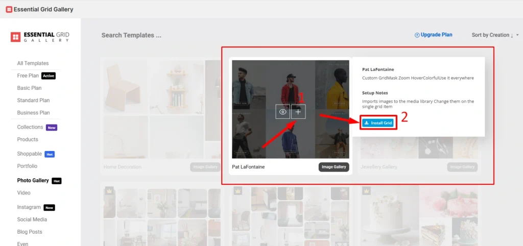Focus the Search Templates field
The height and width of the screenshot is (246, 523).
point(131,35)
